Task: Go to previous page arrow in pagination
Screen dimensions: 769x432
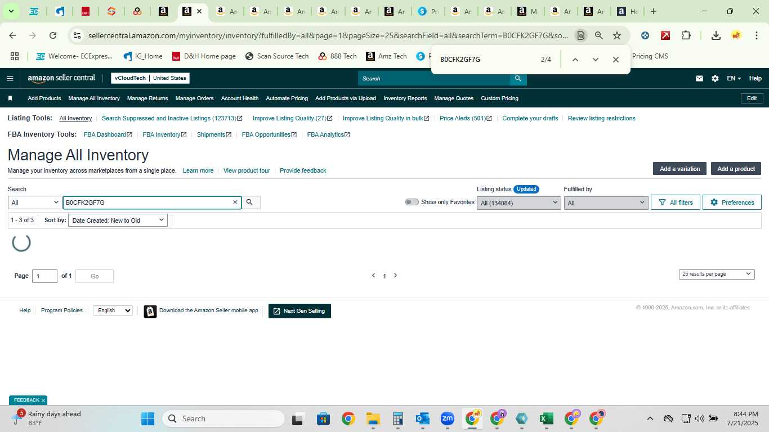Action: (x=373, y=276)
